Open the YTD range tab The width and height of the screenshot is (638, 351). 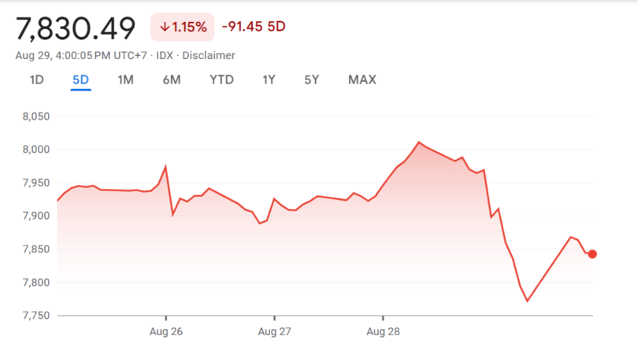point(221,79)
